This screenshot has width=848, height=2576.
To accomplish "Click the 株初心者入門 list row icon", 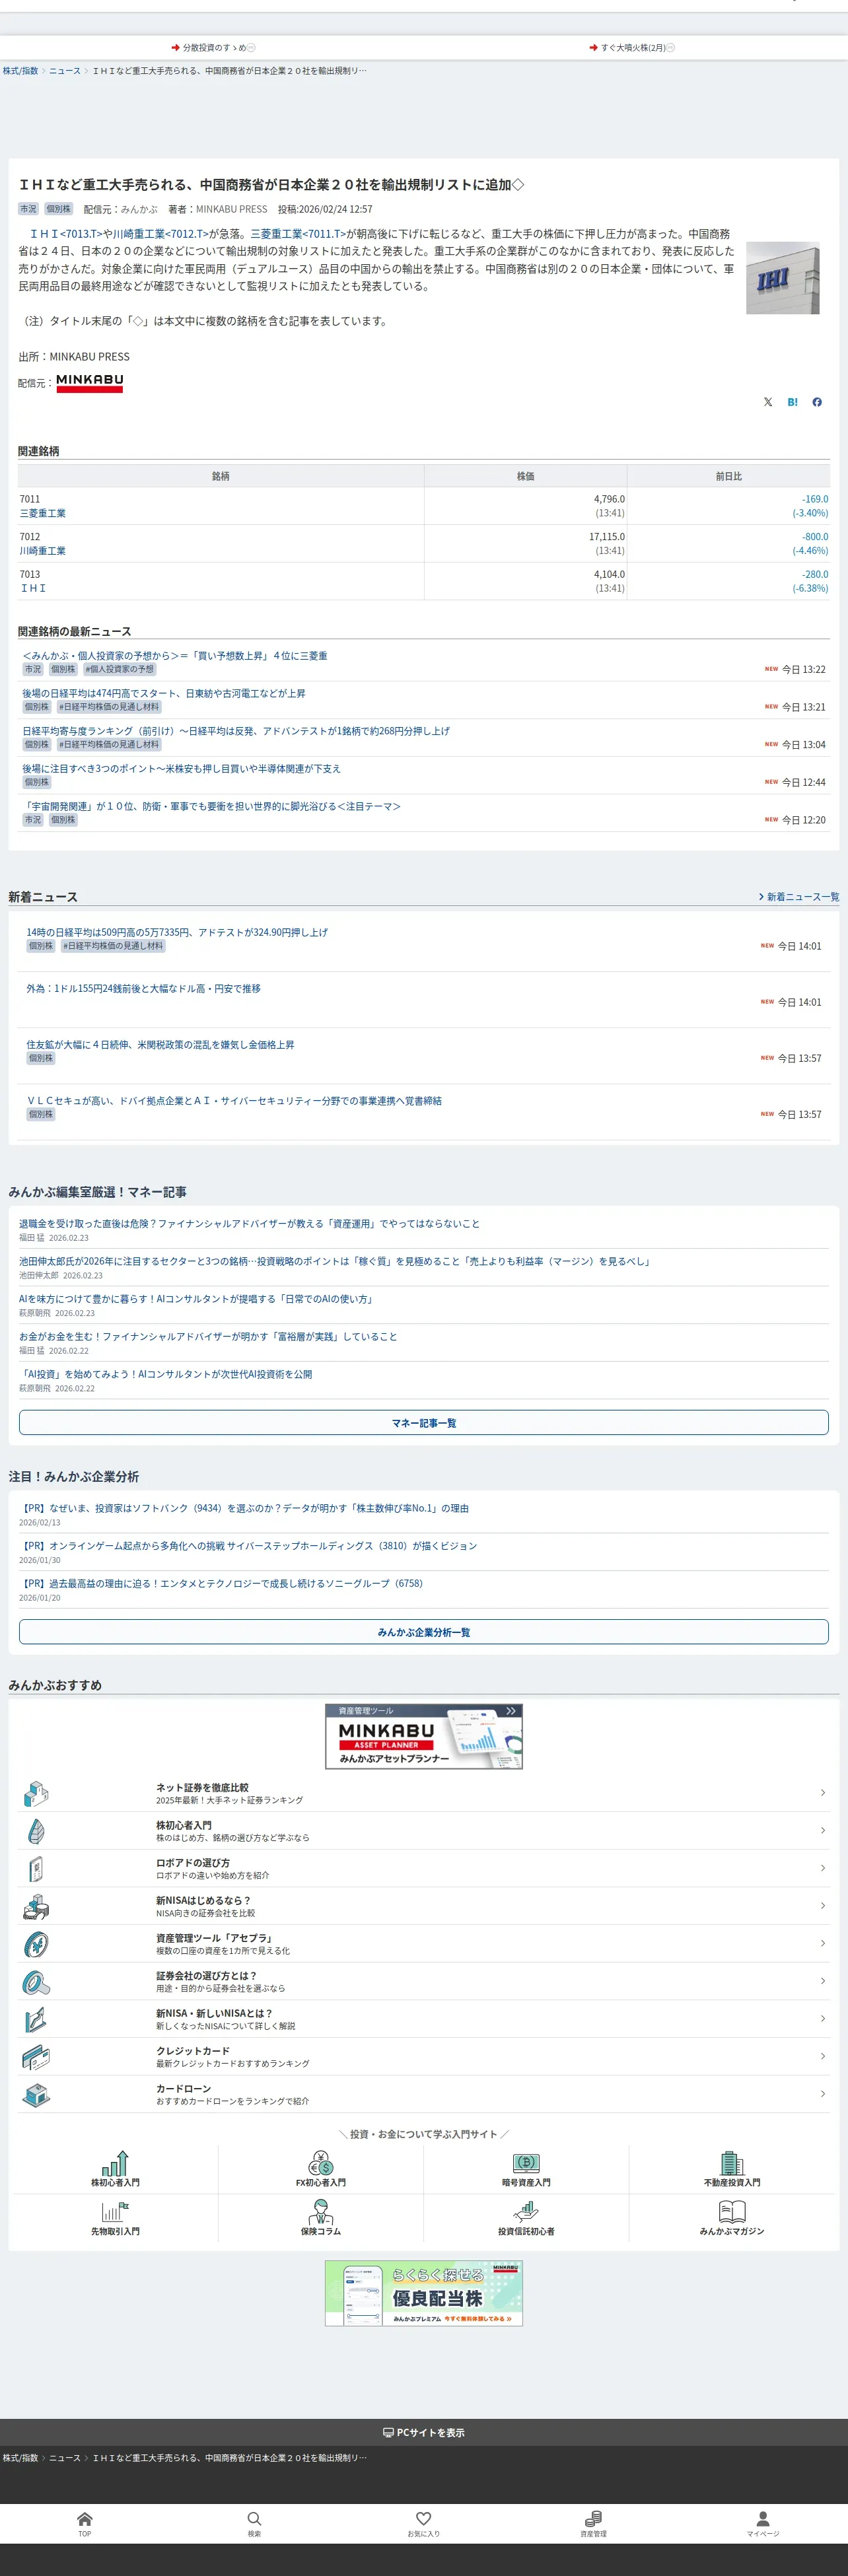I will [36, 1830].
